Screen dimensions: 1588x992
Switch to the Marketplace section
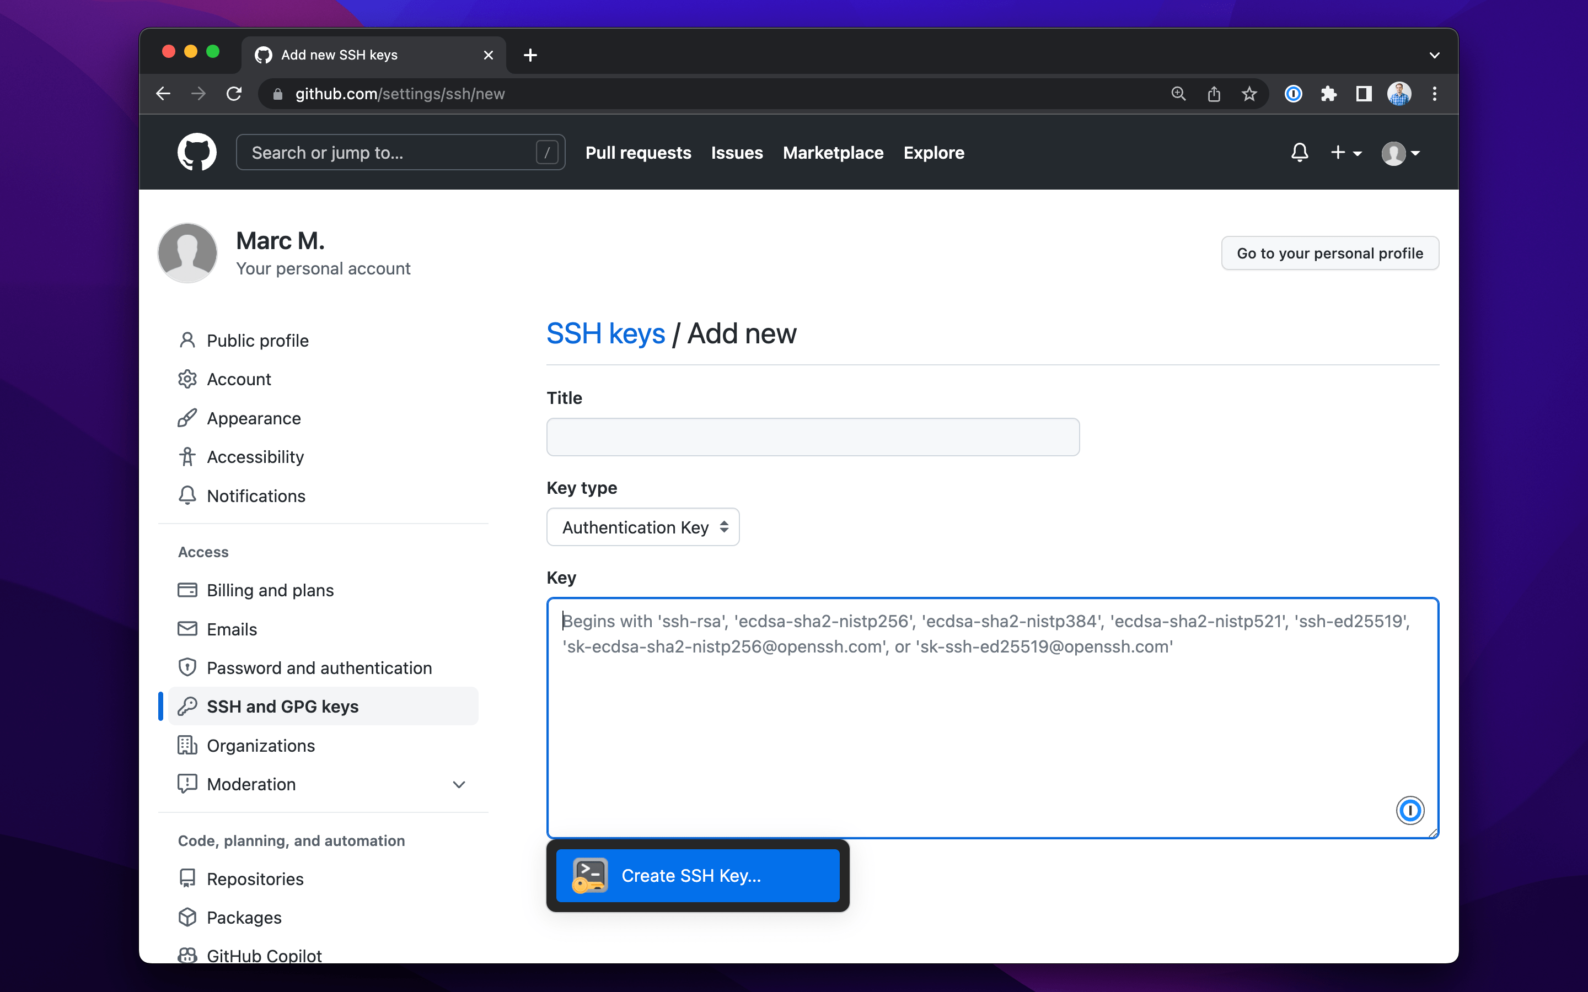832,152
